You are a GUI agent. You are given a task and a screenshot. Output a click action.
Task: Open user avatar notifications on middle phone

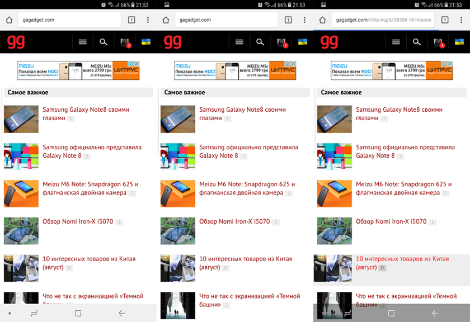[x=283, y=42]
